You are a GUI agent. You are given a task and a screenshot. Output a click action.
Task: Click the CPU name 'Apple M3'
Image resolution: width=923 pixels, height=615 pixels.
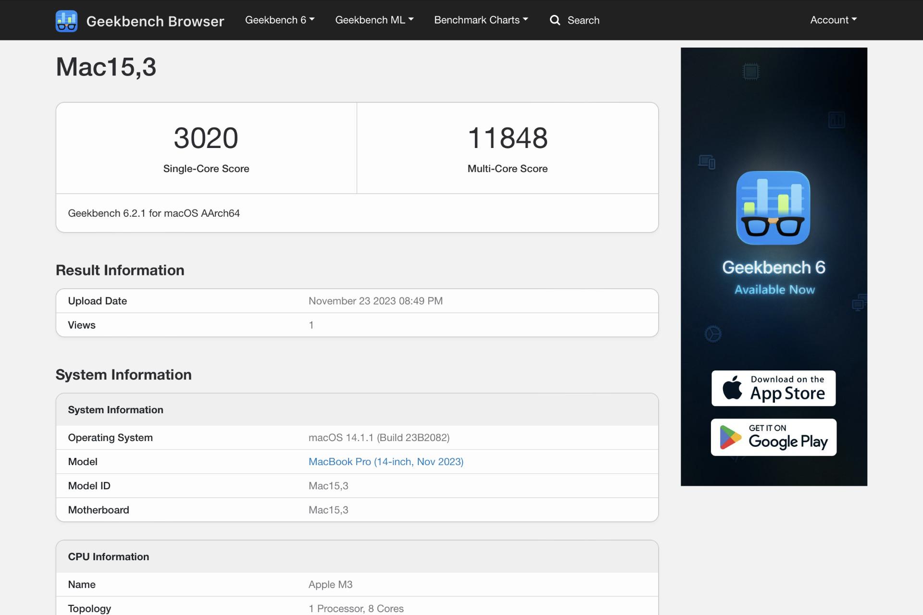(x=330, y=585)
